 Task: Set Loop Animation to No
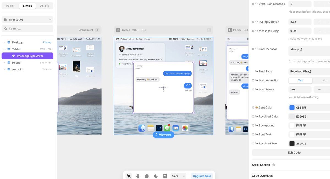[324, 81]
